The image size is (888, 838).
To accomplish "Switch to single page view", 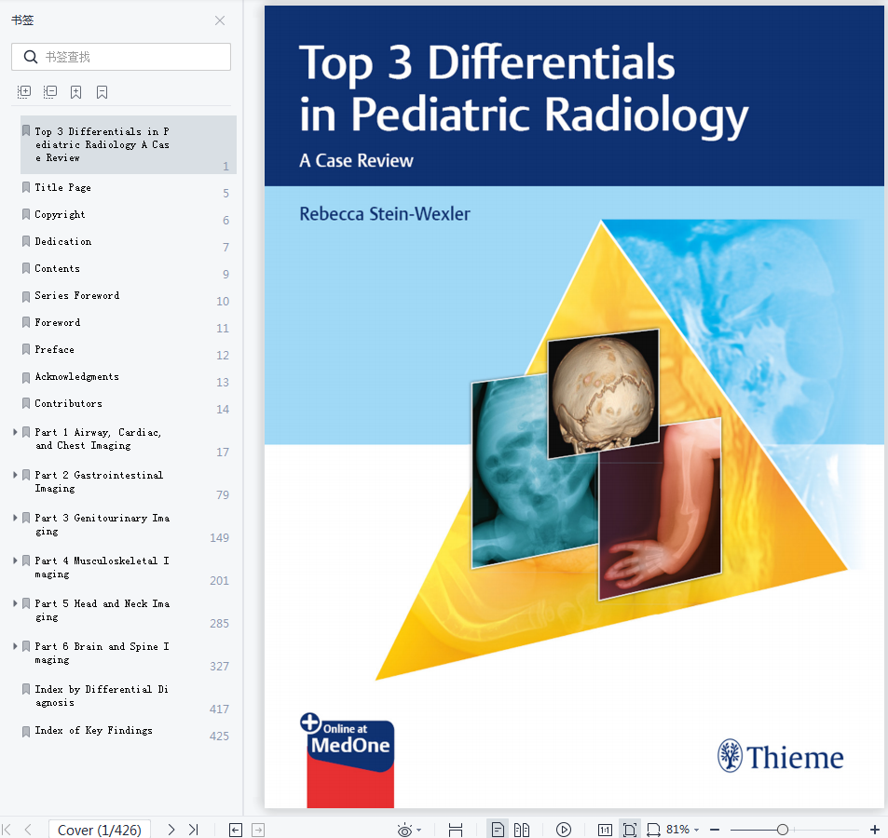I will click(498, 830).
